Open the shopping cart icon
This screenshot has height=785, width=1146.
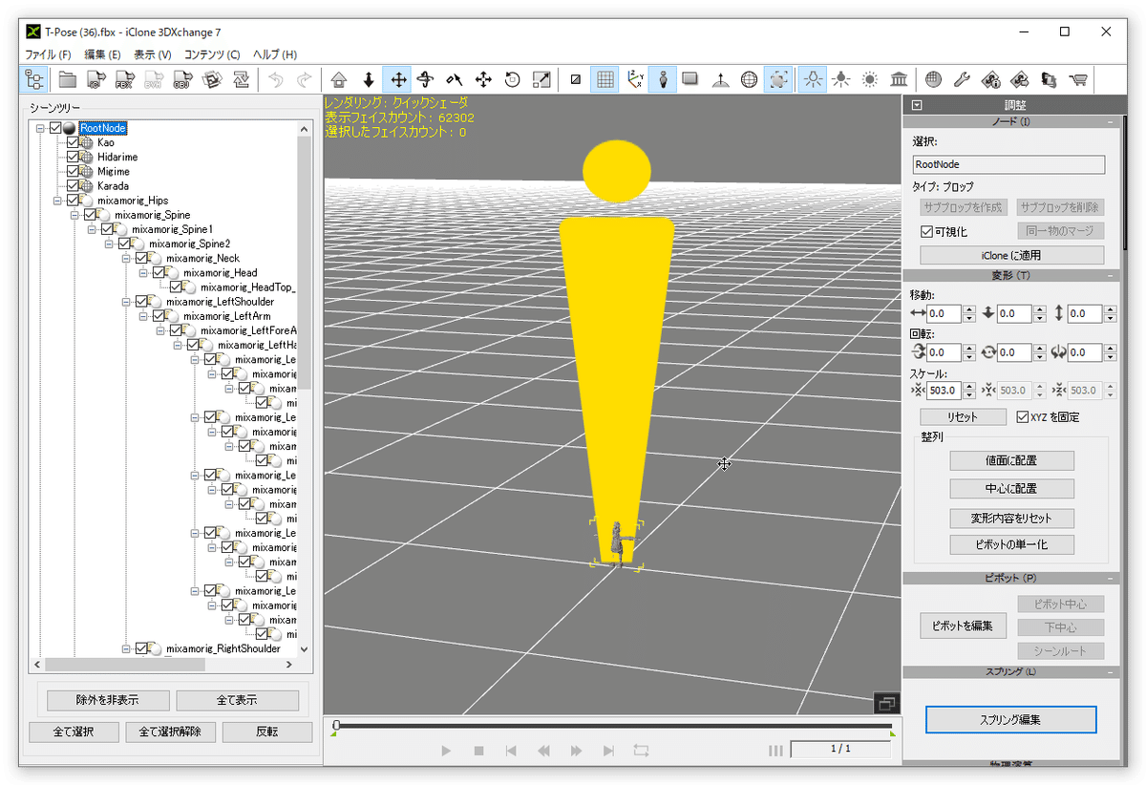tap(1078, 80)
